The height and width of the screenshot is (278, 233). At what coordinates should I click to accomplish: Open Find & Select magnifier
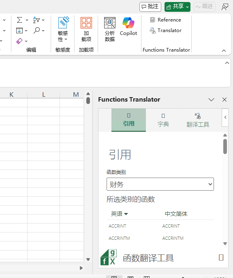(36, 30)
